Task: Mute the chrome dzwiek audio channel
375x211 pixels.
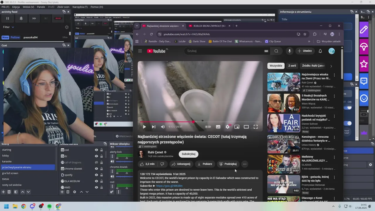Action: tap(112, 176)
